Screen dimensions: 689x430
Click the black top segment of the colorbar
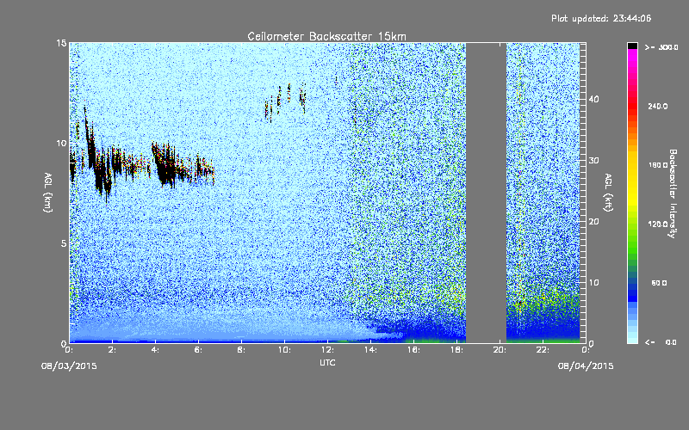[632, 46]
